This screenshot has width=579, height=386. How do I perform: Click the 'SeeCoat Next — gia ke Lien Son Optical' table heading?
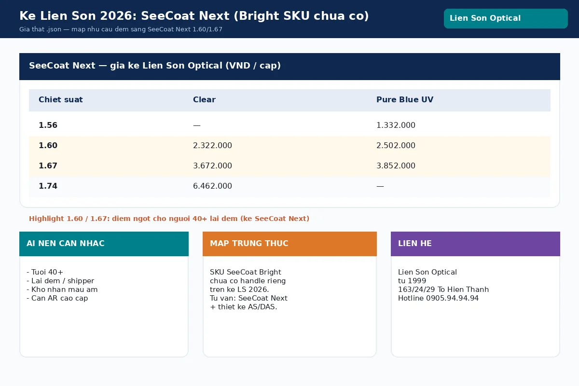155,66
